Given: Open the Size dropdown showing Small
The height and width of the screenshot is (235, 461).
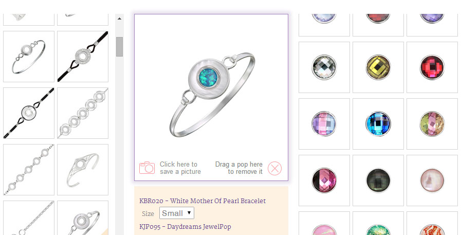Looking at the screenshot, I should (177, 213).
